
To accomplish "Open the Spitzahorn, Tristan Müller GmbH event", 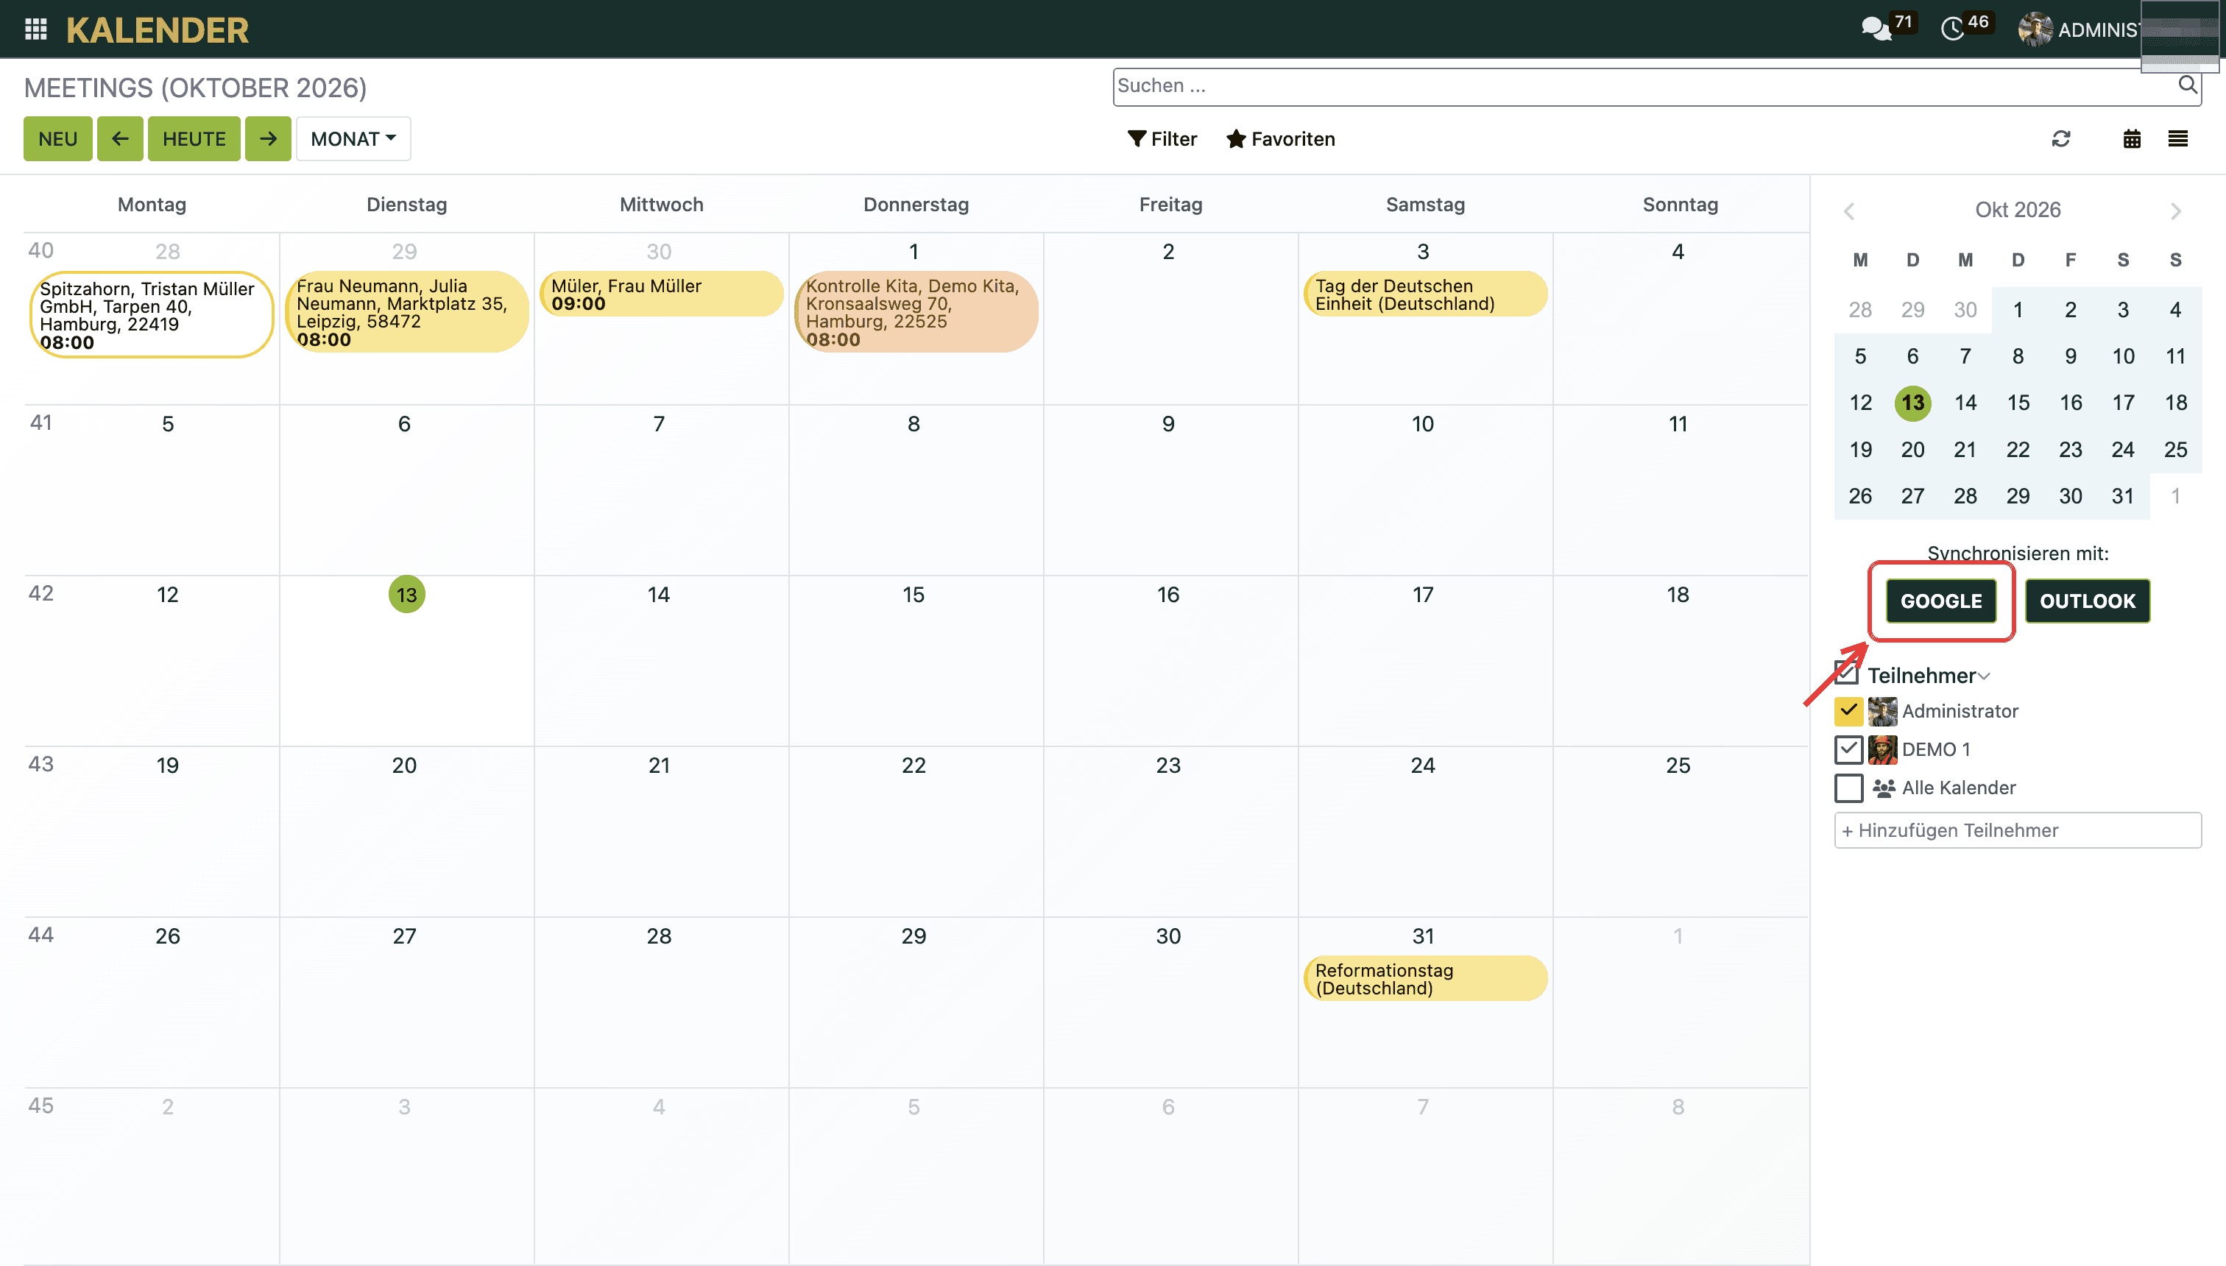I will [x=152, y=315].
